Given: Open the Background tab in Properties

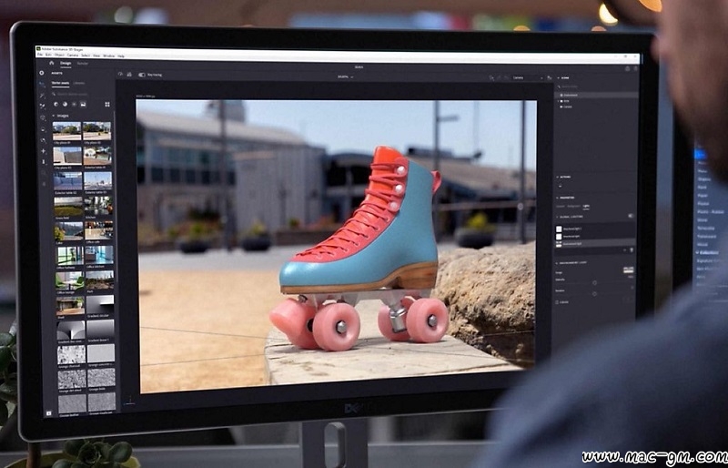Looking at the screenshot, I should click(573, 207).
